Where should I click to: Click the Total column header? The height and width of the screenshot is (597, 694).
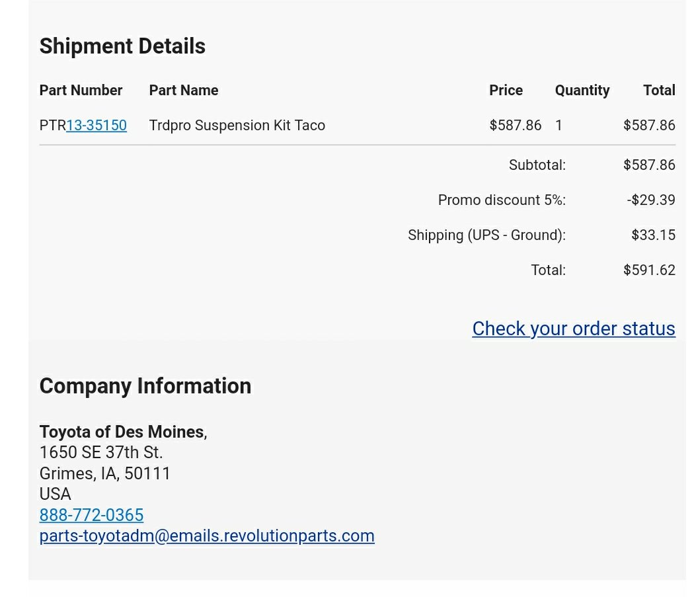(659, 91)
